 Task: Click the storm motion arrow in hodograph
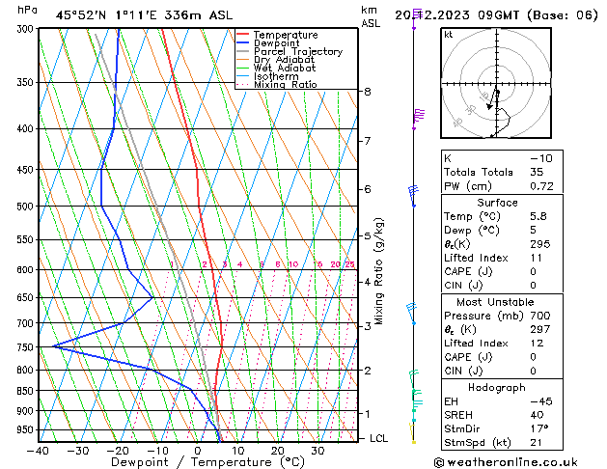(493, 99)
